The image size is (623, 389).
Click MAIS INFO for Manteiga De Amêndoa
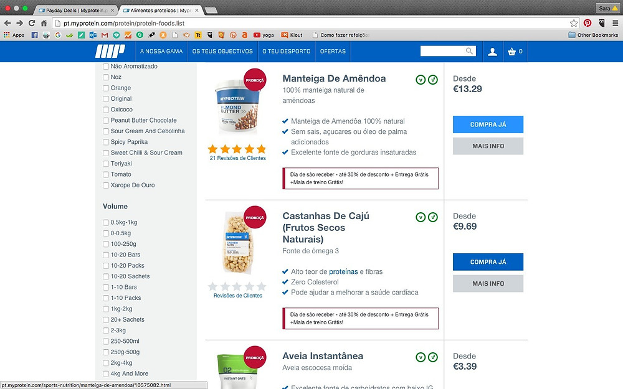tap(488, 146)
